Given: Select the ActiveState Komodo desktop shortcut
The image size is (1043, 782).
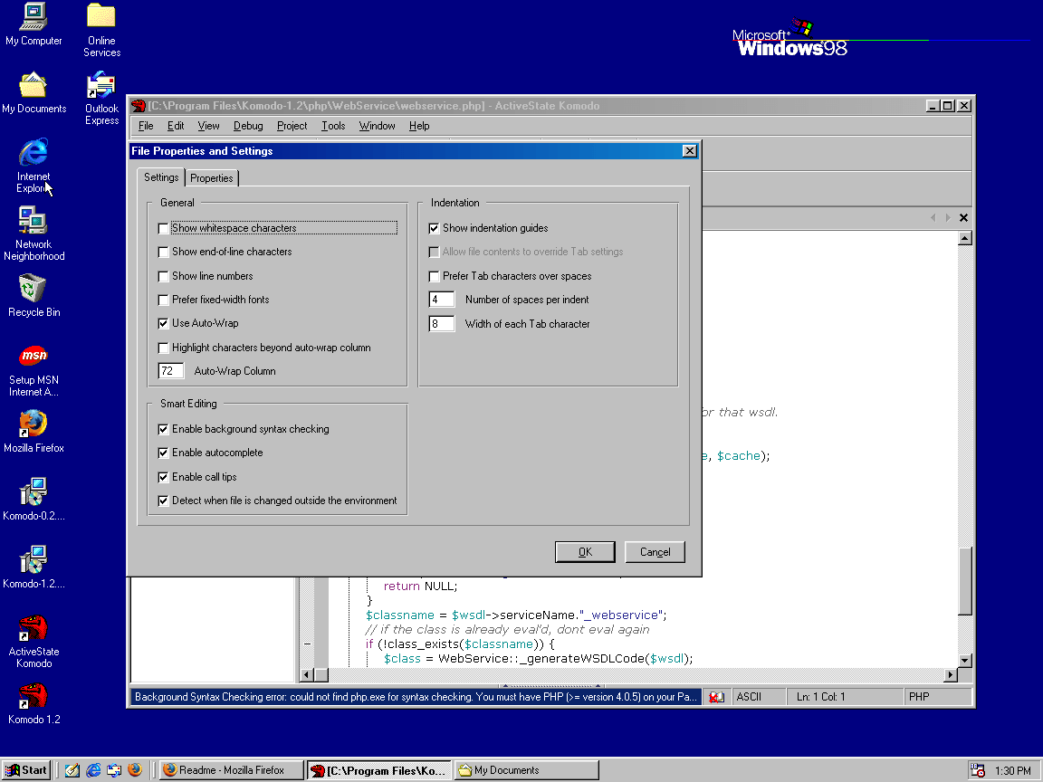Looking at the screenshot, I should tap(33, 641).
